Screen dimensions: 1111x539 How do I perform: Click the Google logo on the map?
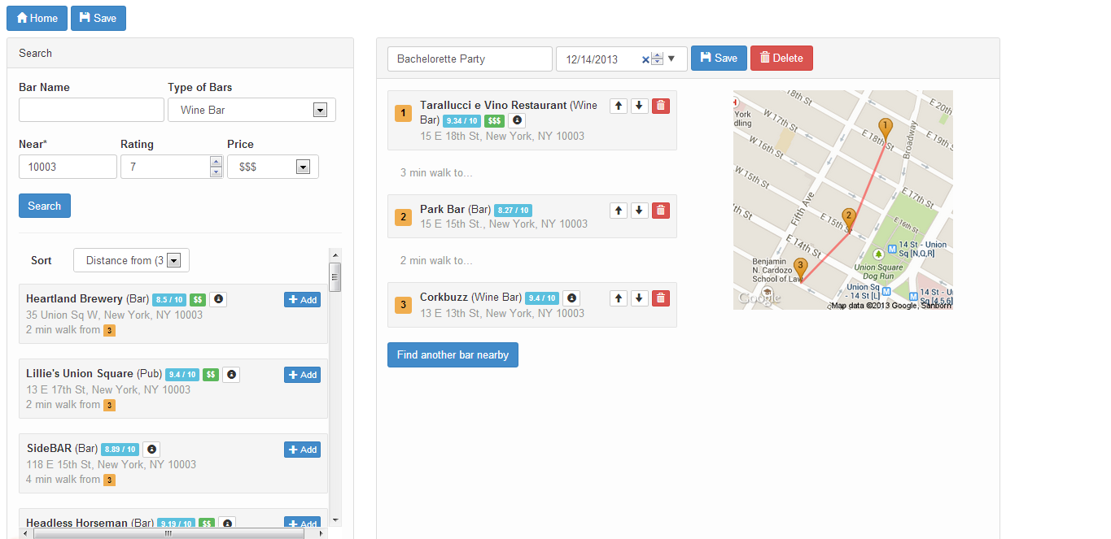point(759,298)
